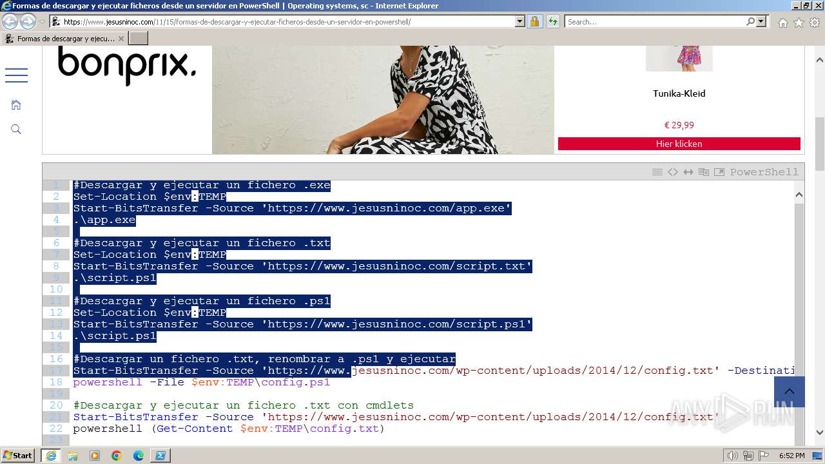
Task: Copy code with the copy icon
Action: pos(704,172)
